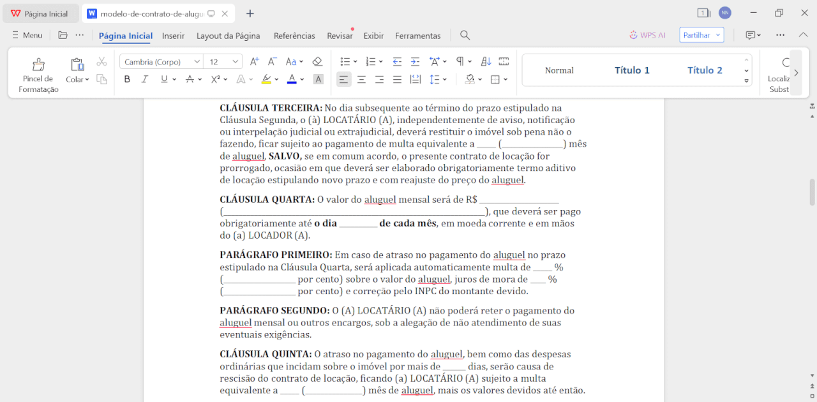Open the search magnifier icon
817x402 pixels.
coord(465,35)
